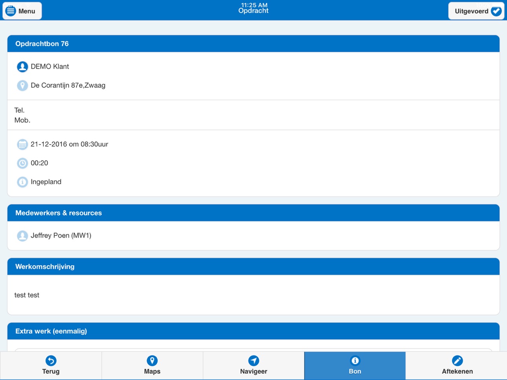The image size is (507, 380).
Task: Click the Mob. label
Action: 22,120
